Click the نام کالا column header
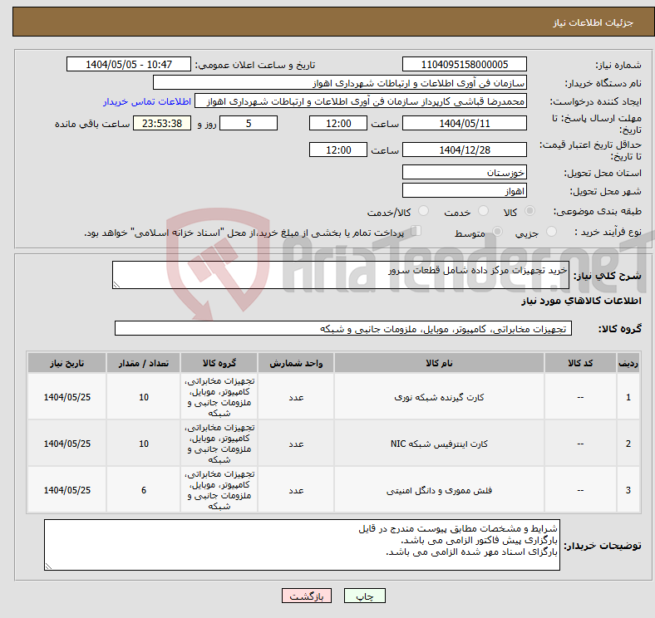Viewport: 655px width, 618px height. click(439, 363)
